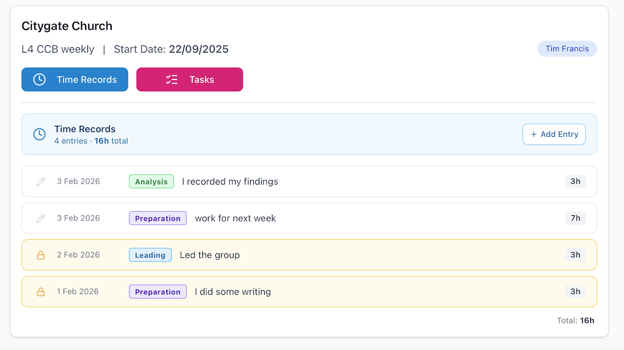Screen dimensions: 624x350
Task: Click the 7h duration badge
Action: (x=575, y=218)
